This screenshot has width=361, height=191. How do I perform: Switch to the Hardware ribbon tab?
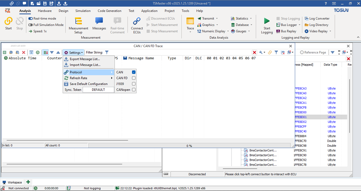pyautogui.click(x=45, y=11)
